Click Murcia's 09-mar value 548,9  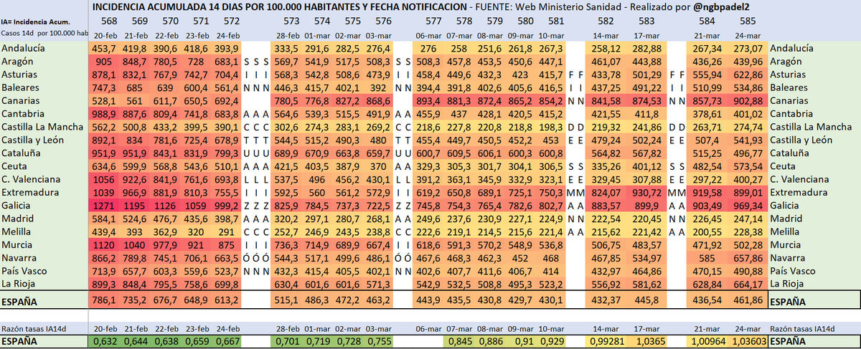click(520, 245)
